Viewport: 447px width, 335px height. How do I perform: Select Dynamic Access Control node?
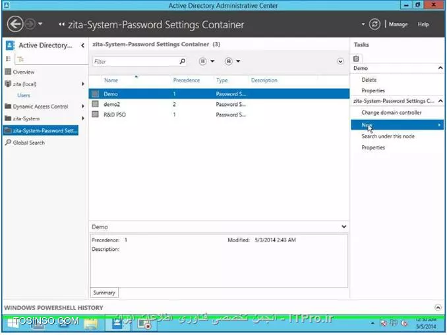click(x=40, y=107)
